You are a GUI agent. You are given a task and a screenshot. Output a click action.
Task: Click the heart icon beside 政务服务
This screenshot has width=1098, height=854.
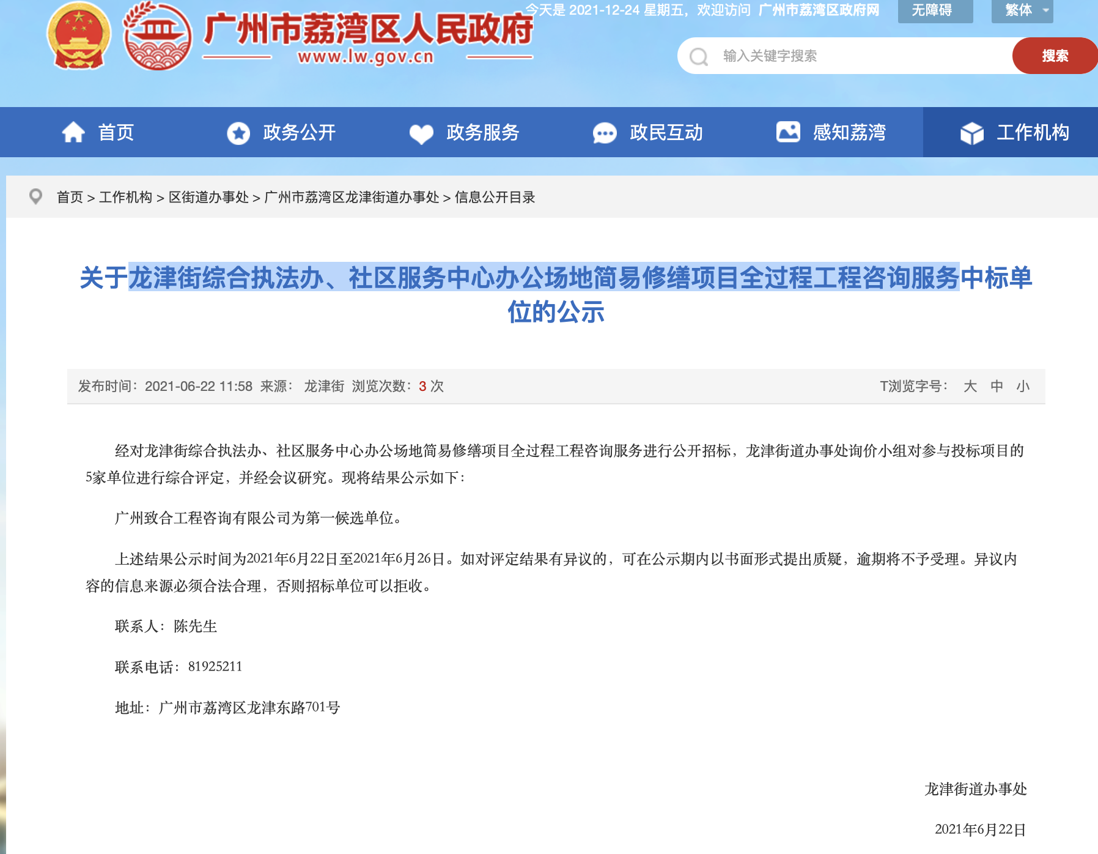421,132
